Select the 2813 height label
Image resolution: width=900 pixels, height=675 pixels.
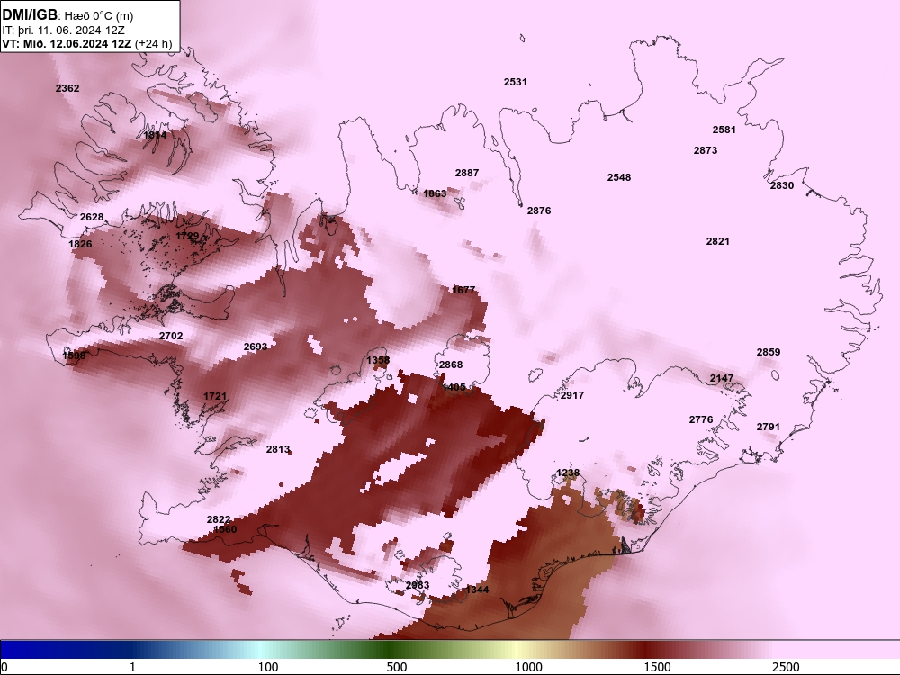(278, 449)
